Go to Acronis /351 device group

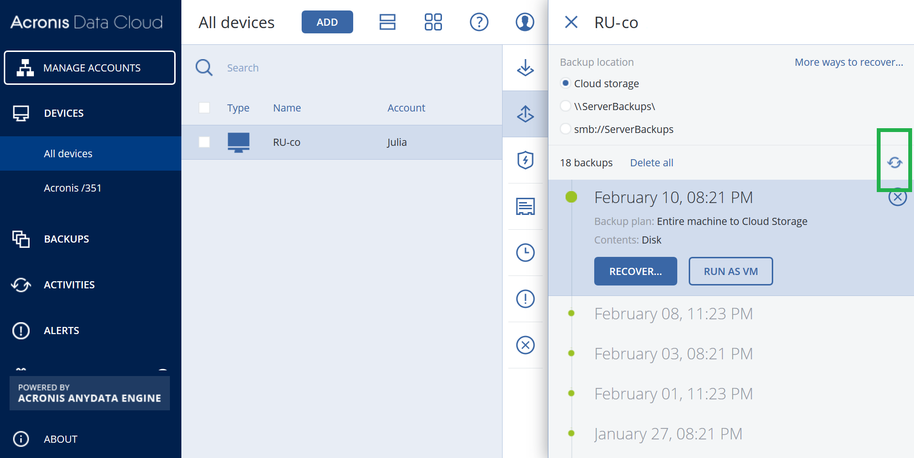click(73, 188)
